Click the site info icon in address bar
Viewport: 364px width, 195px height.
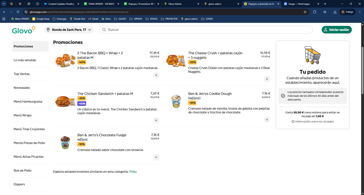click(x=26, y=12)
